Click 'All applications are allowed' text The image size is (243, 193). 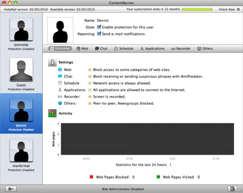coord(139,90)
